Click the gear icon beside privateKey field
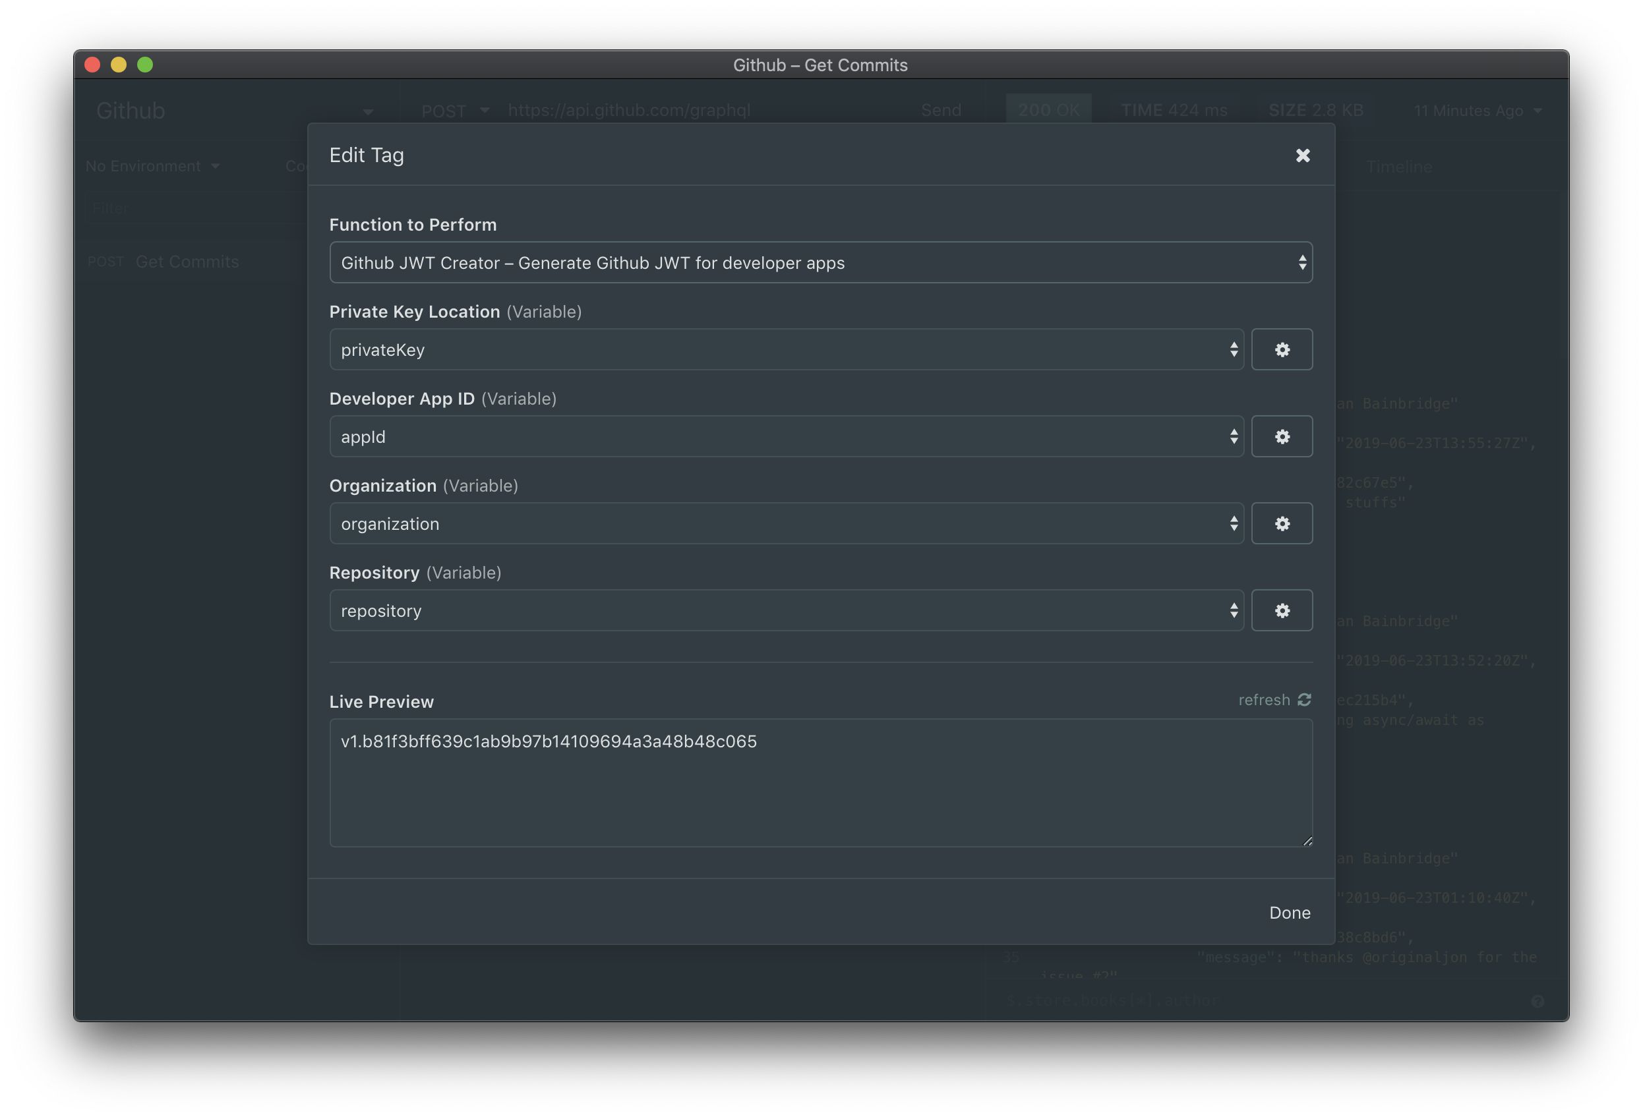 (x=1282, y=350)
